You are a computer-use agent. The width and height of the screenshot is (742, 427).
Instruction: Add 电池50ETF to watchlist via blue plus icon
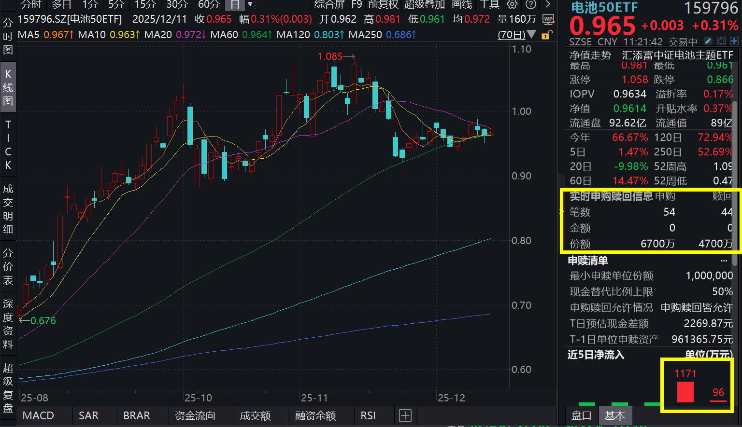point(734,41)
